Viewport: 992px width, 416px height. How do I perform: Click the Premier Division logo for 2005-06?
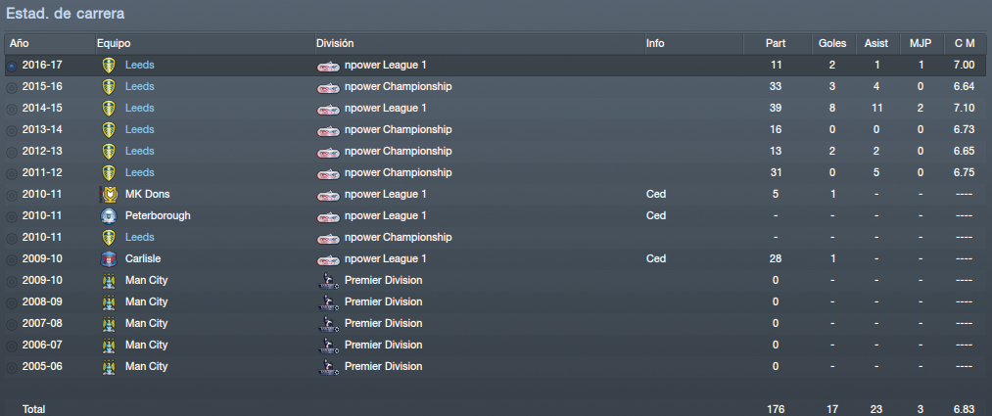(328, 367)
